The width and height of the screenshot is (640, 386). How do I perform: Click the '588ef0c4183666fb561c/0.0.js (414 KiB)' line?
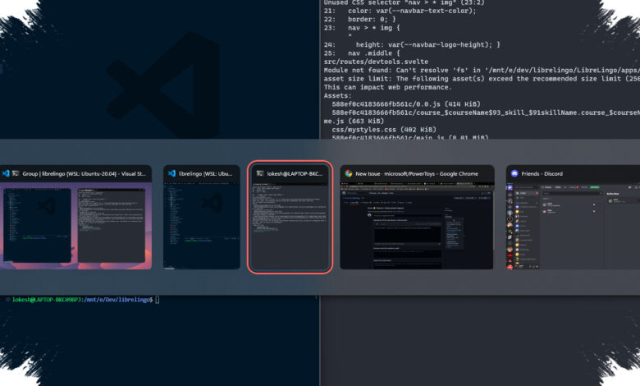[406, 104]
